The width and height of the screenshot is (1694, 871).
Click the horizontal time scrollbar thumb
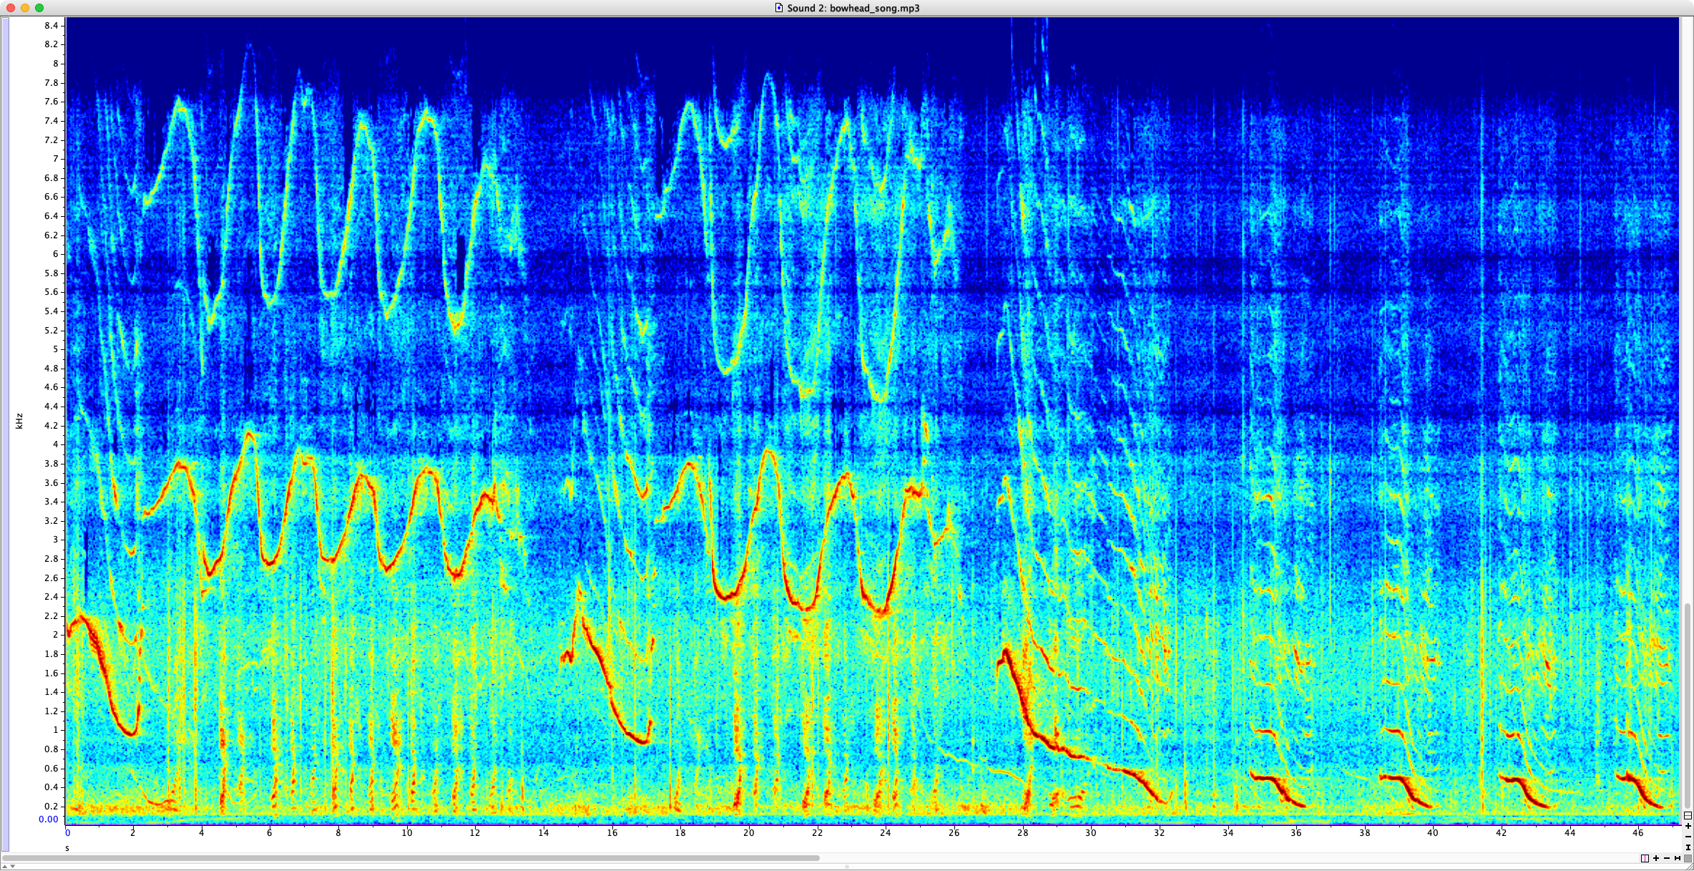(x=411, y=857)
